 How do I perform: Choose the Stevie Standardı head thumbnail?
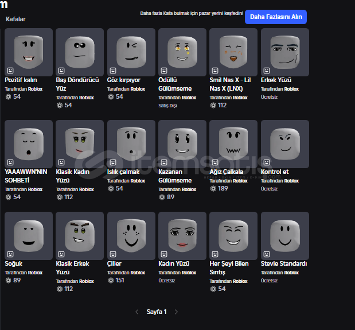click(x=284, y=236)
